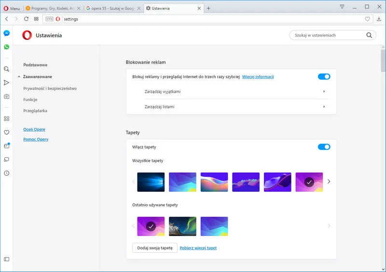The height and width of the screenshot is (272, 386).
Task: Disable the ad blocking toggle
Action: pos(324,77)
